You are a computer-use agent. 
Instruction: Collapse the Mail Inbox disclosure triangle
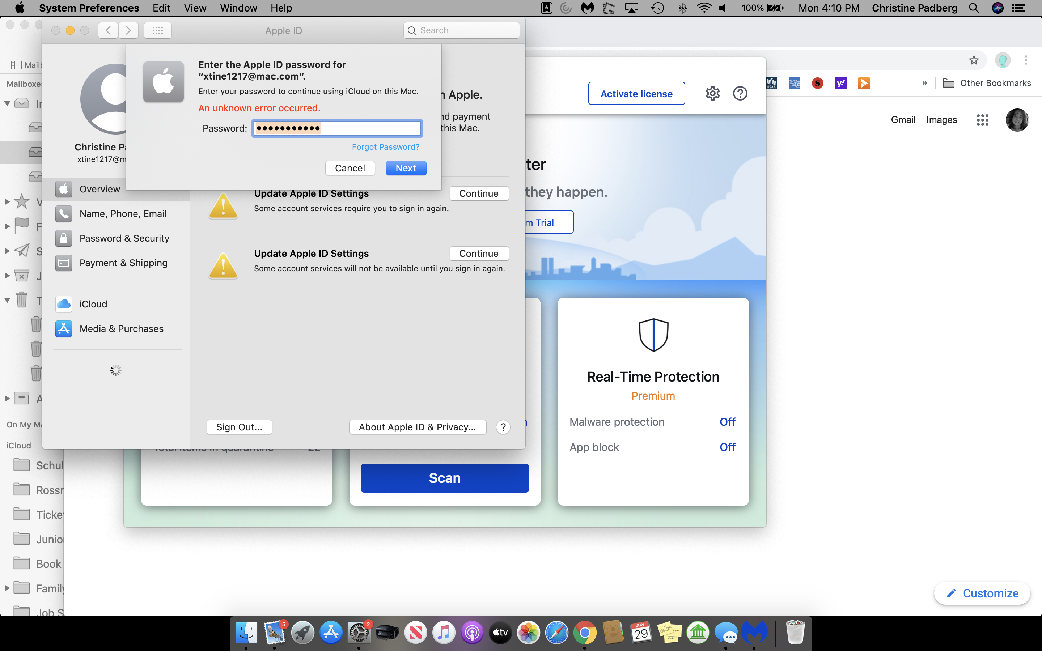(x=7, y=103)
